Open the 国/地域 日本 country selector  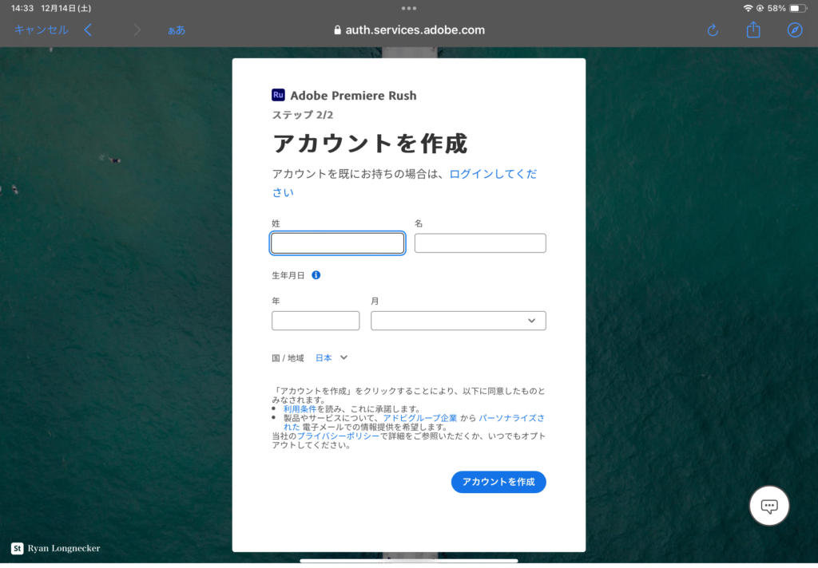tap(332, 358)
